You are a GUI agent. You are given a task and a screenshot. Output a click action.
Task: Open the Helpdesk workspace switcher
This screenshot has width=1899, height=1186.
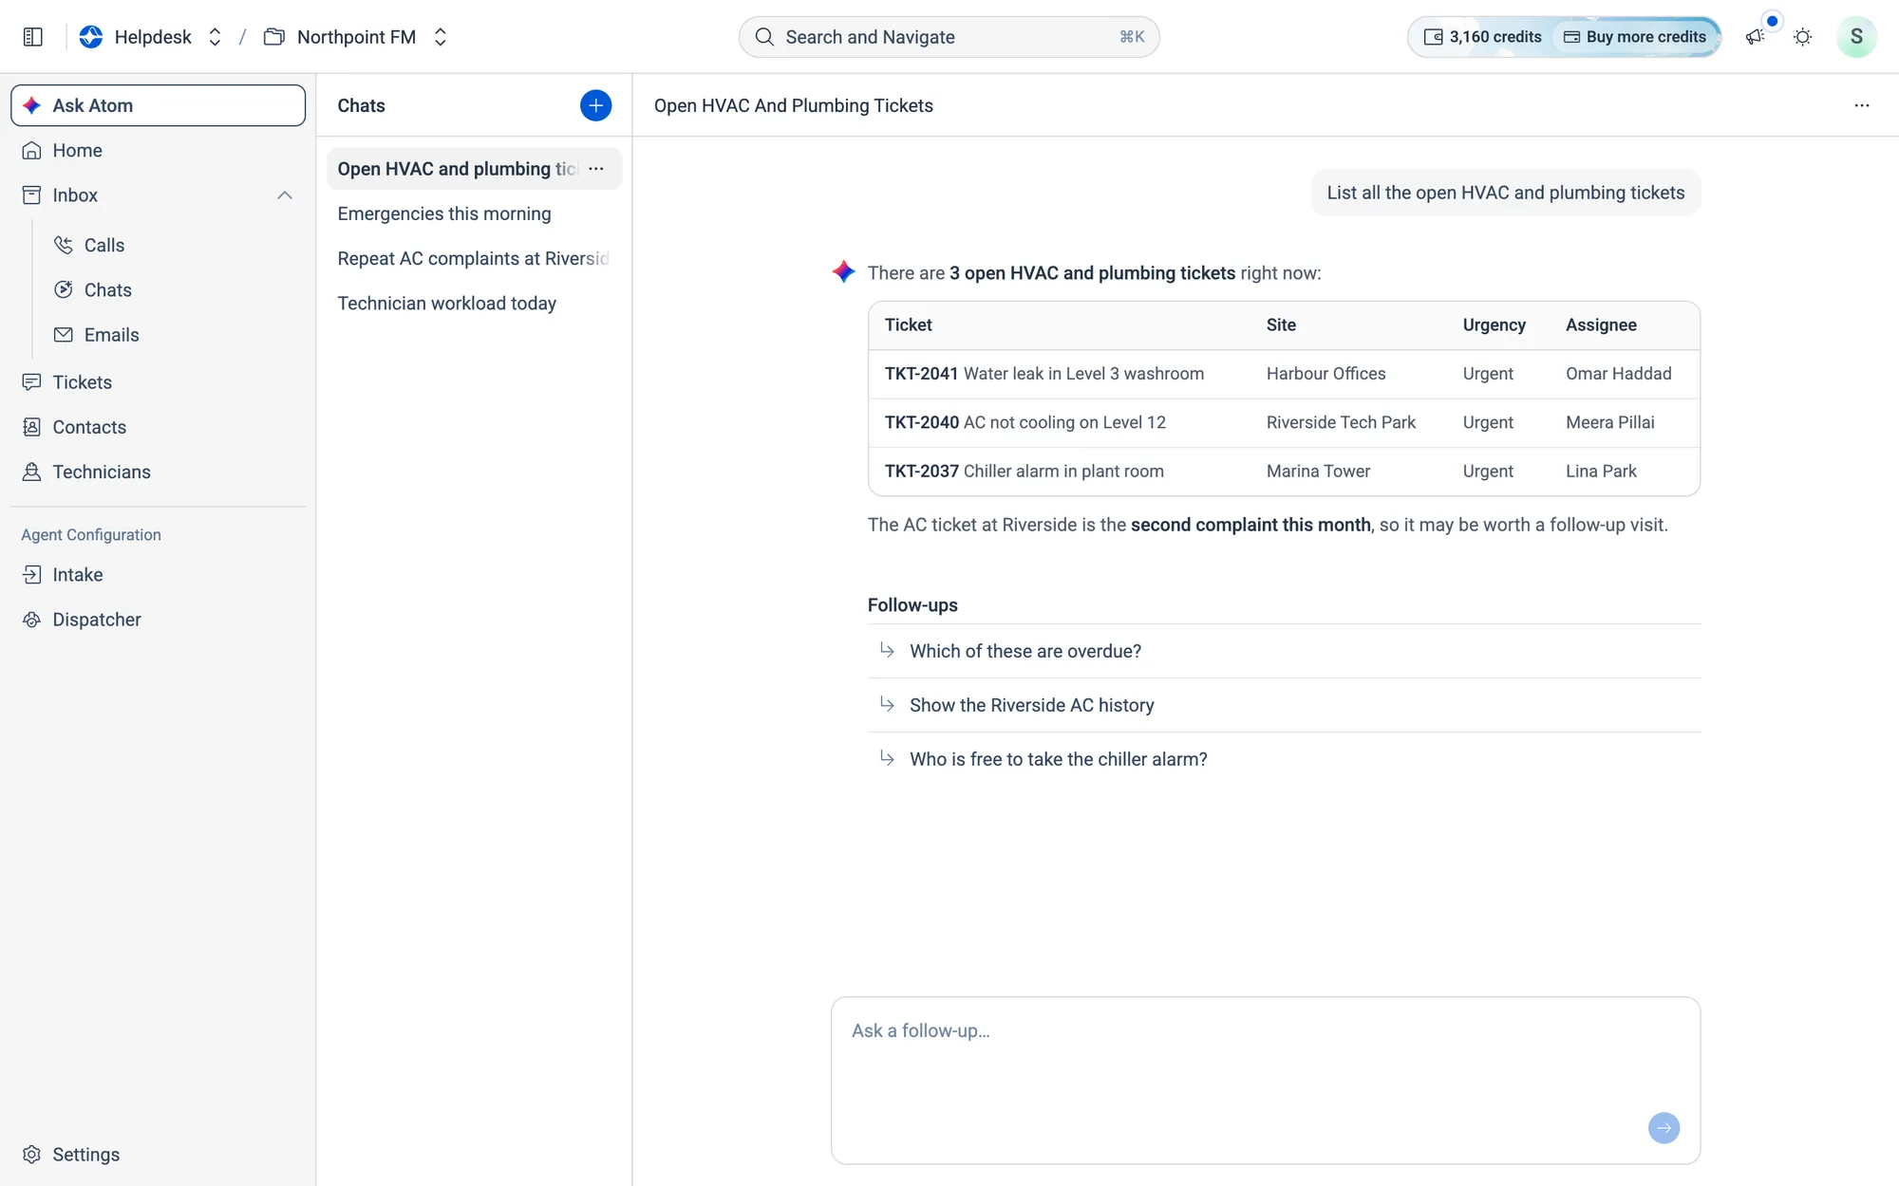(215, 37)
